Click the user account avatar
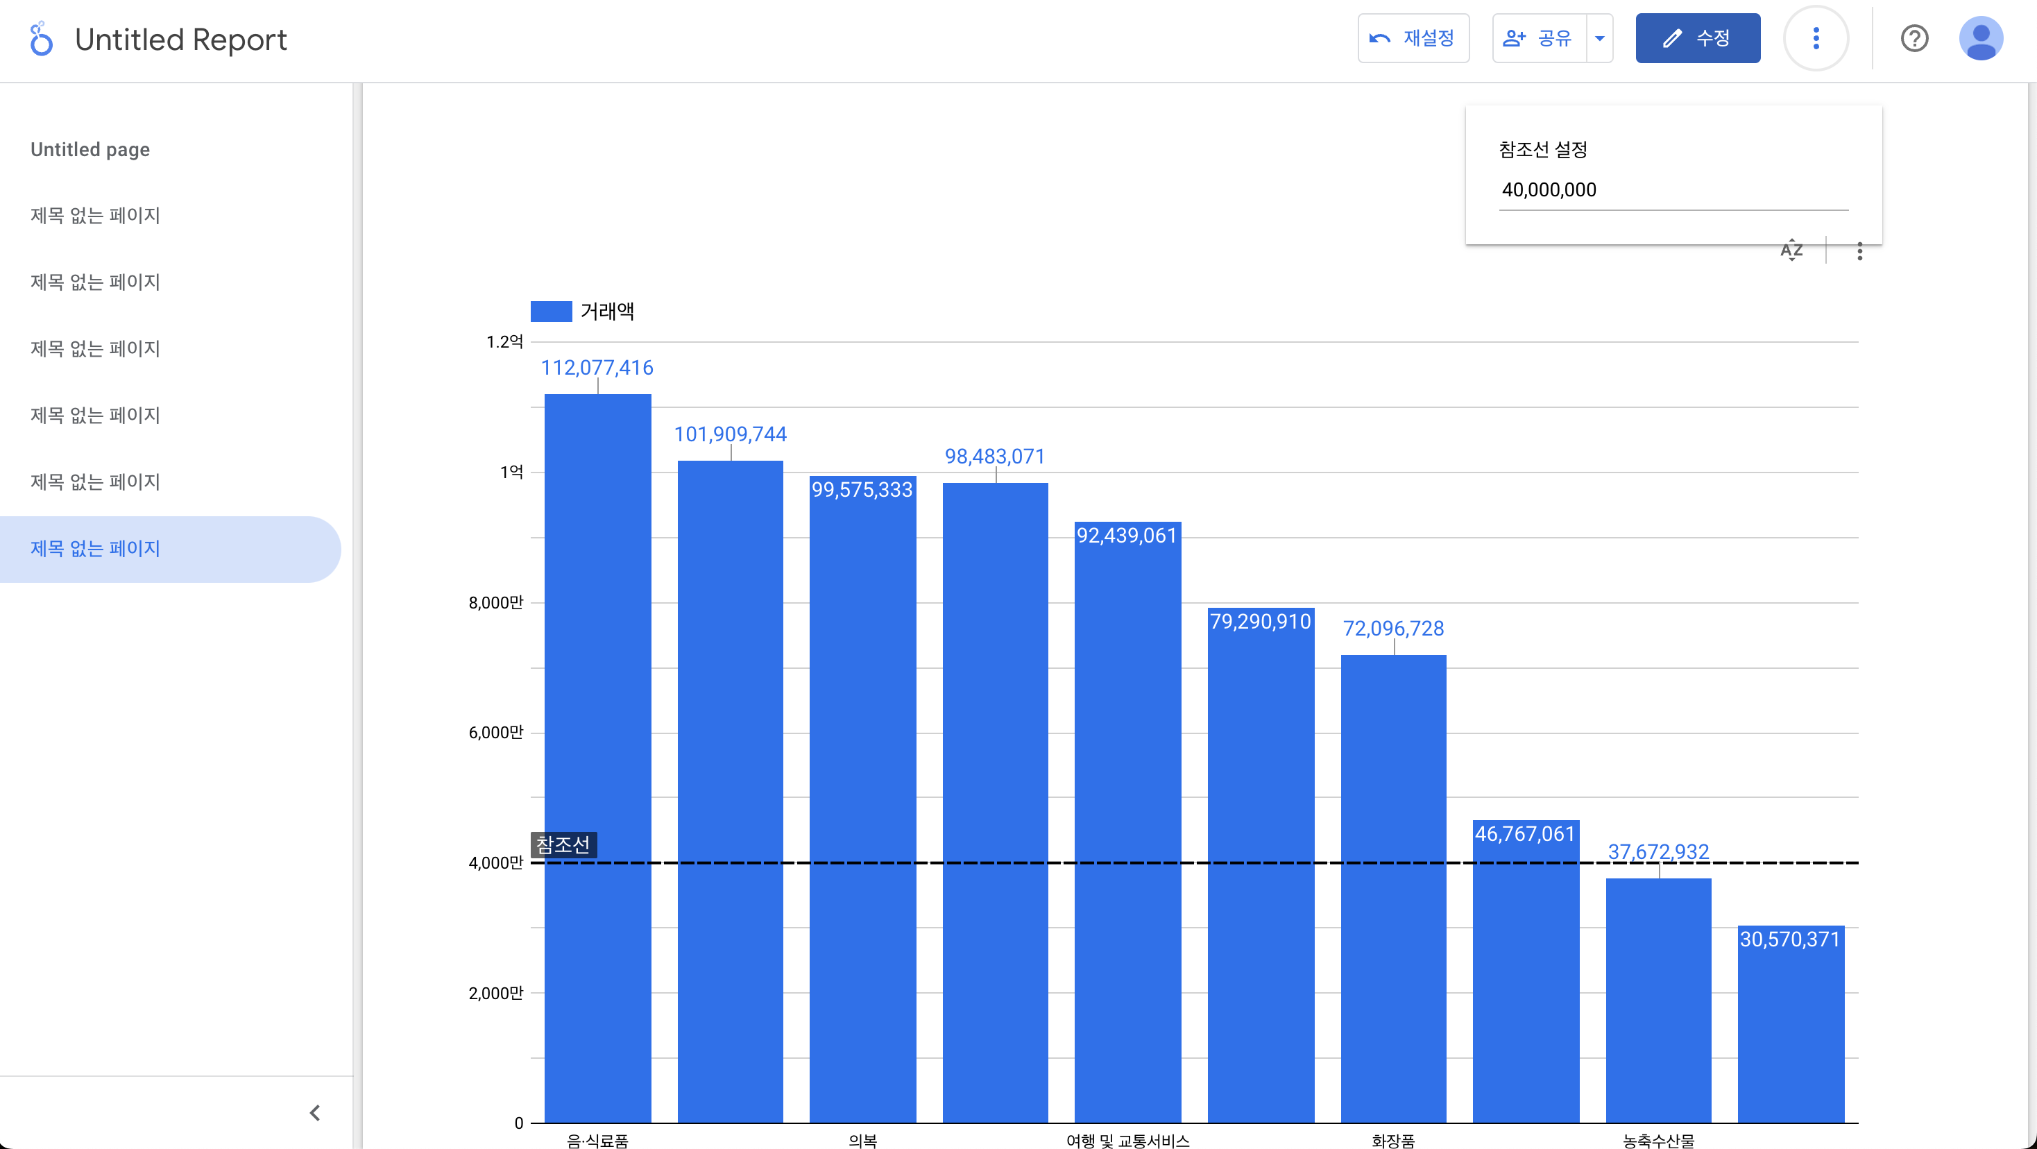Image resolution: width=2037 pixels, height=1149 pixels. (1980, 39)
